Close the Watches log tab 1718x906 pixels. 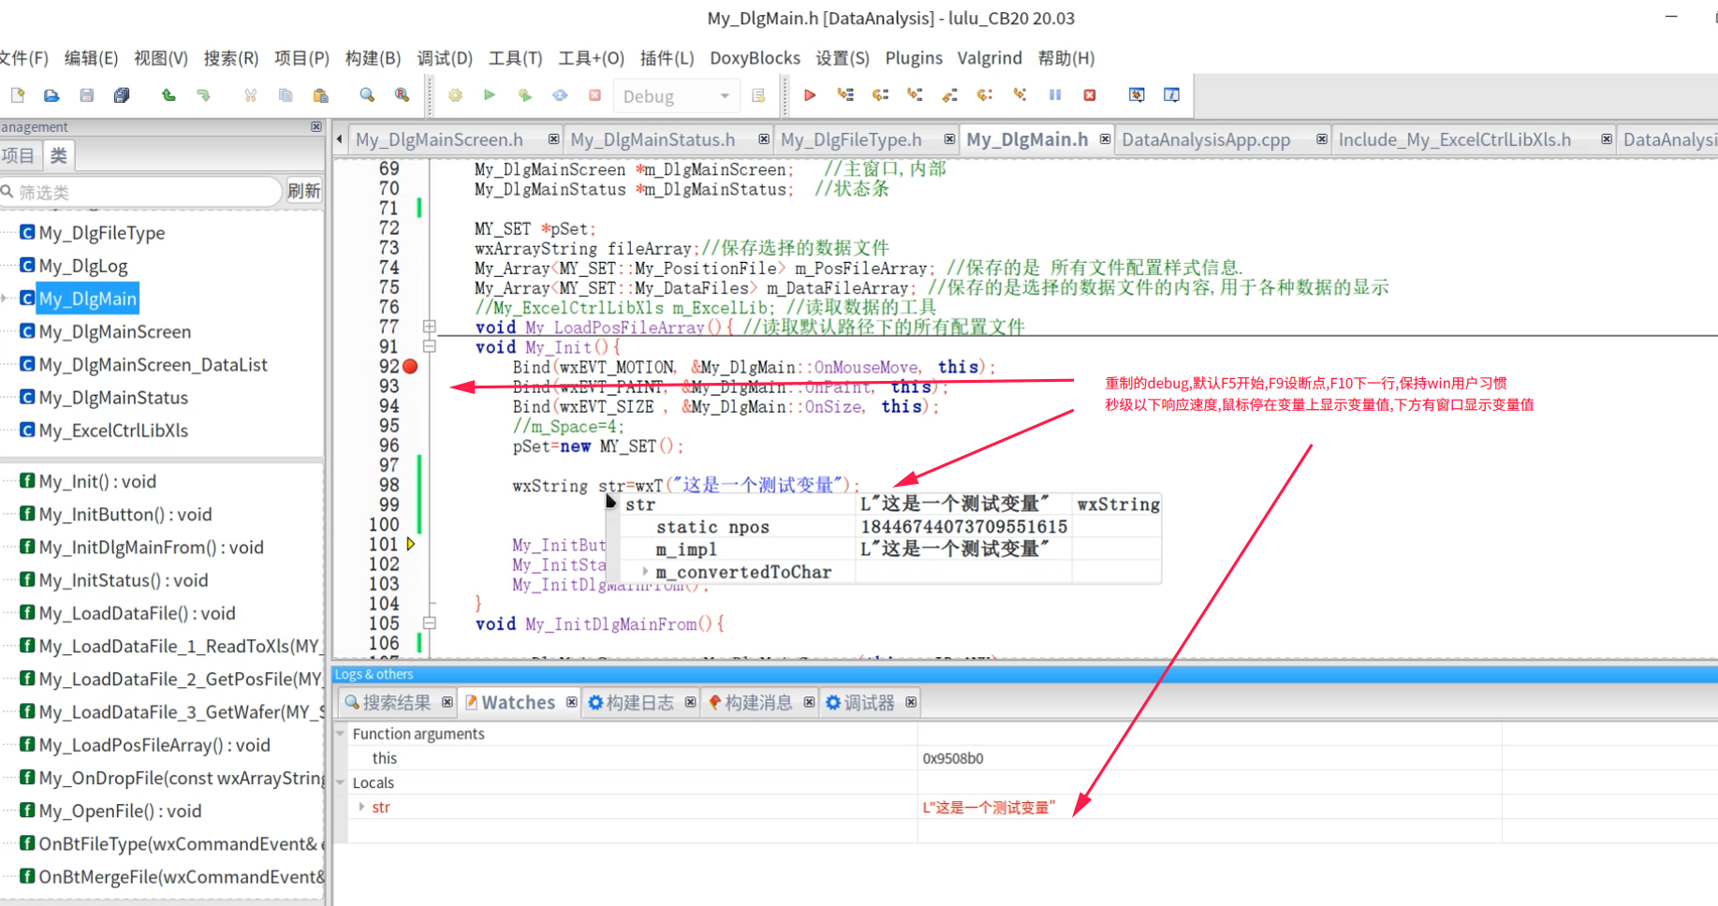click(x=571, y=703)
